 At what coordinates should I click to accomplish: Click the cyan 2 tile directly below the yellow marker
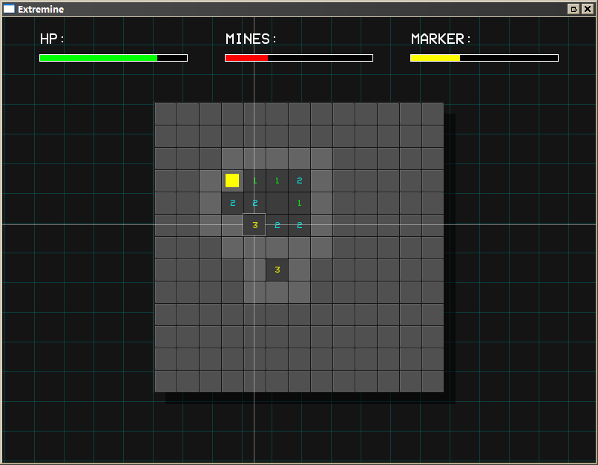pos(232,203)
